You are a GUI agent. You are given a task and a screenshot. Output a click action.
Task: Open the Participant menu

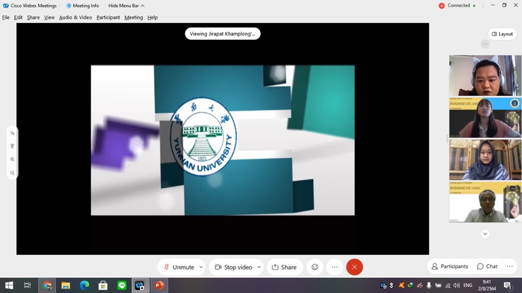click(108, 17)
